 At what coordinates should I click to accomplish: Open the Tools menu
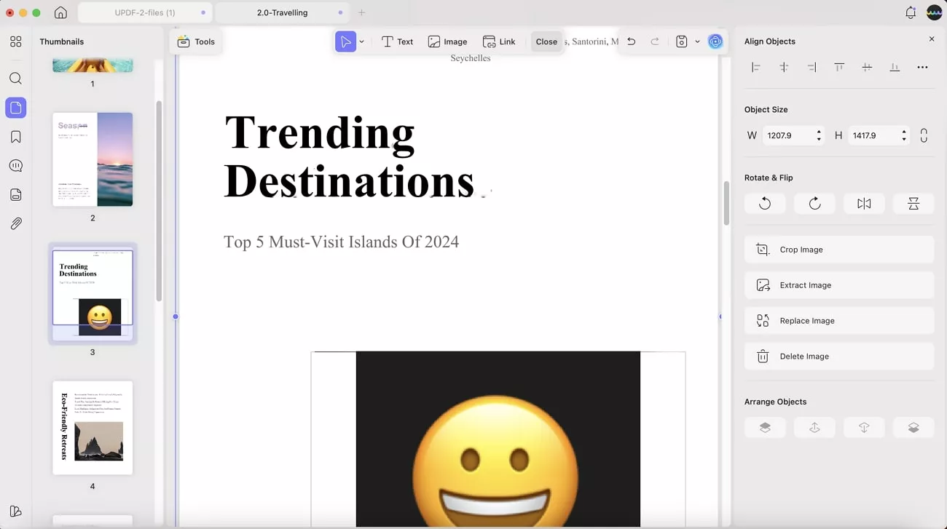(x=196, y=41)
